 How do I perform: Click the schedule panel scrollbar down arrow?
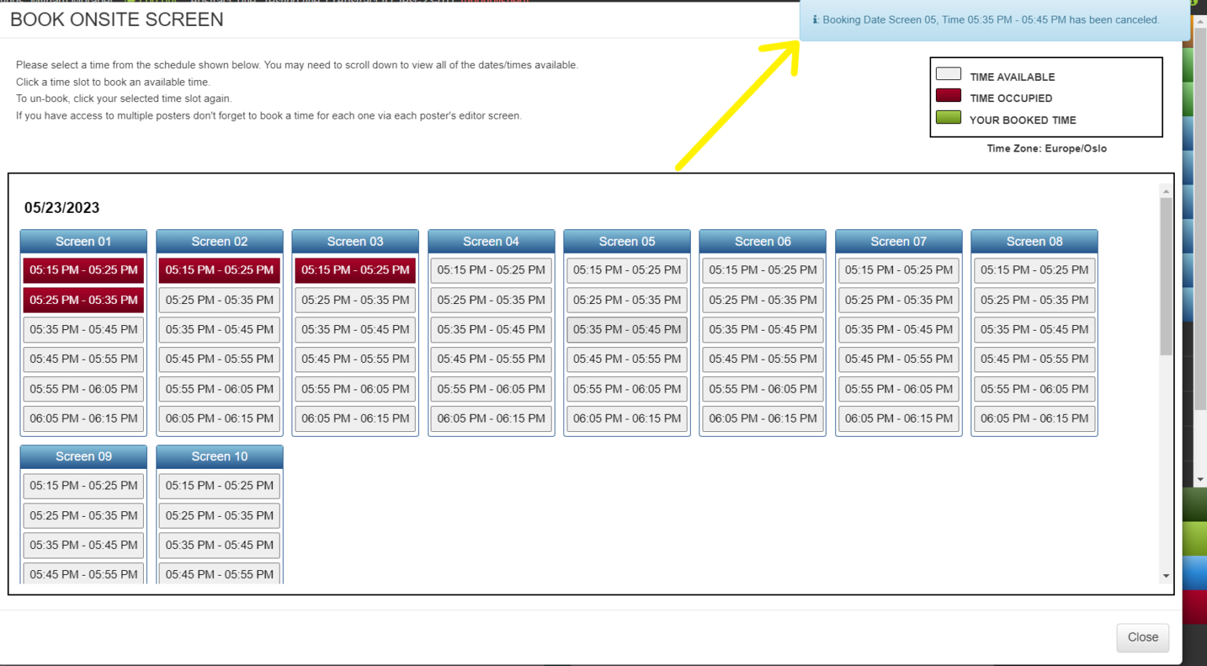[1166, 576]
